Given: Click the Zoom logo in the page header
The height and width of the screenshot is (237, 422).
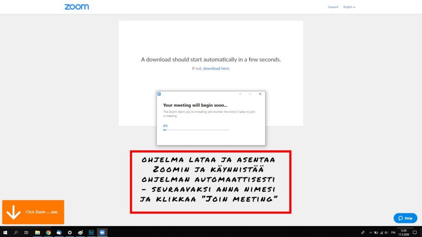Looking at the screenshot, I should pyautogui.click(x=77, y=7).
